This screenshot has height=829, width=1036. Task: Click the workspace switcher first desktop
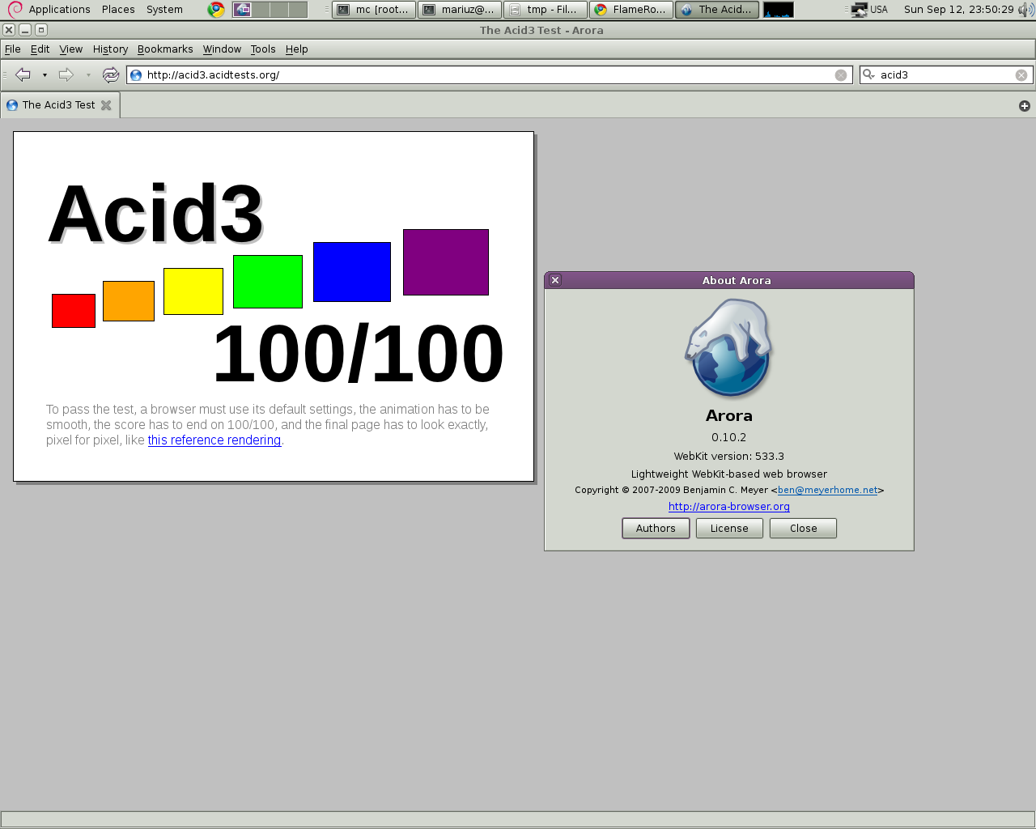tap(242, 10)
